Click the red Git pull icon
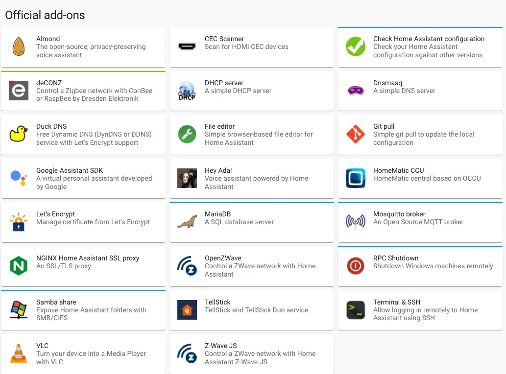The image size is (506, 374). pyautogui.click(x=356, y=134)
